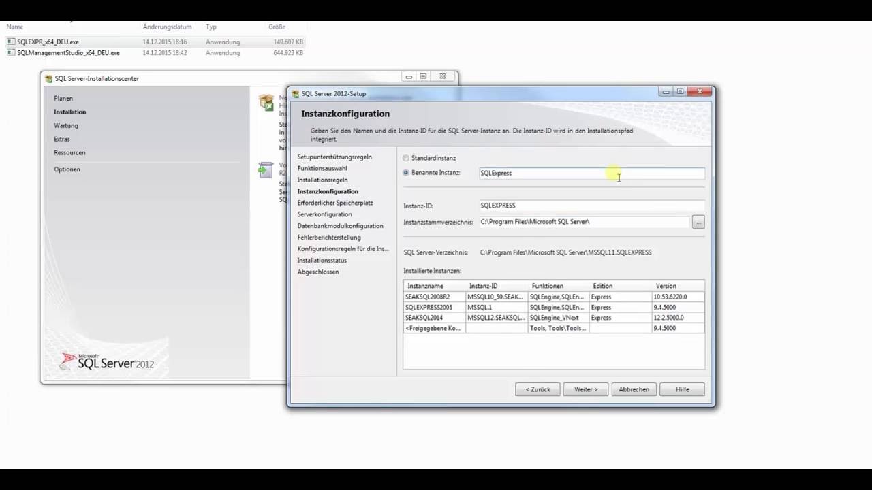Click the Instanz-ID input field
The height and width of the screenshot is (490, 872).
tap(591, 206)
